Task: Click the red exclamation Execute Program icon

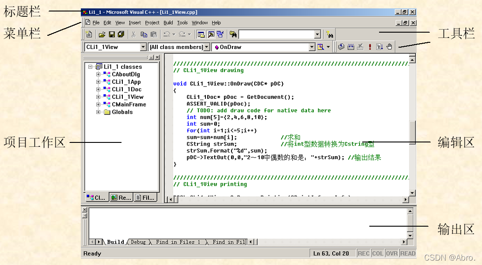Action: pyautogui.click(x=370, y=47)
